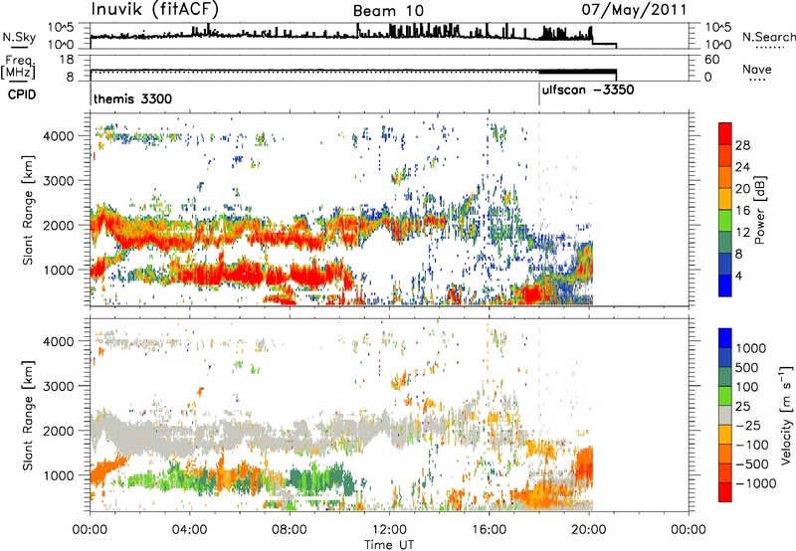
Task: Click the 'Inuvik (fitACF)' plot title
Action: point(155,9)
